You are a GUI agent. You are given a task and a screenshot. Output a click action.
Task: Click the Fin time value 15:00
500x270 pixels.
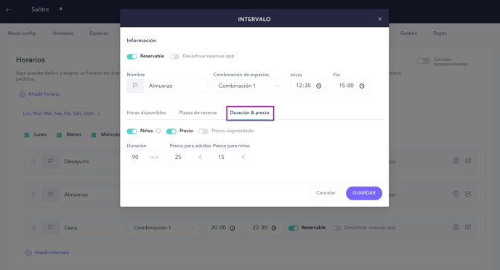(347, 86)
